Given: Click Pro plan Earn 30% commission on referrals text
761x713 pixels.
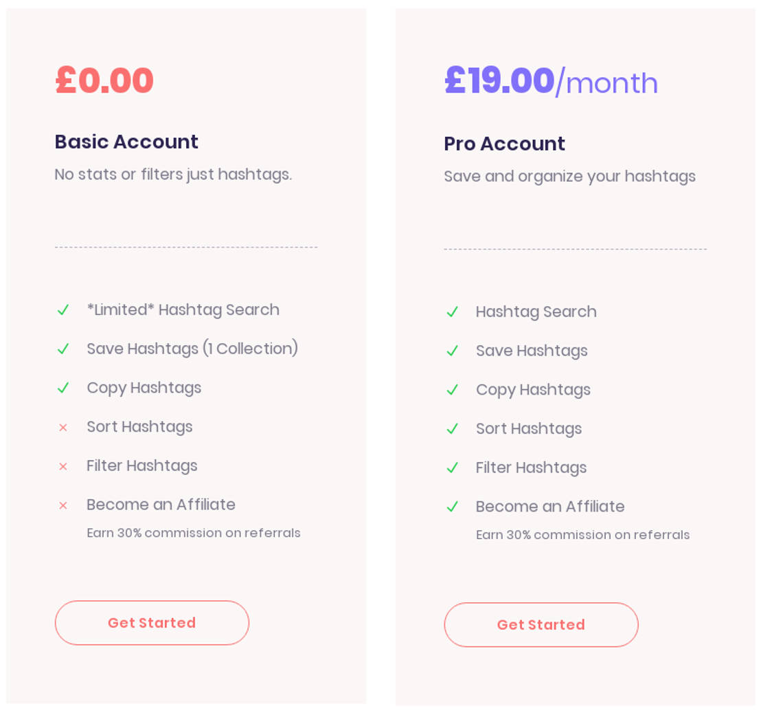Looking at the screenshot, I should [582, 535].
